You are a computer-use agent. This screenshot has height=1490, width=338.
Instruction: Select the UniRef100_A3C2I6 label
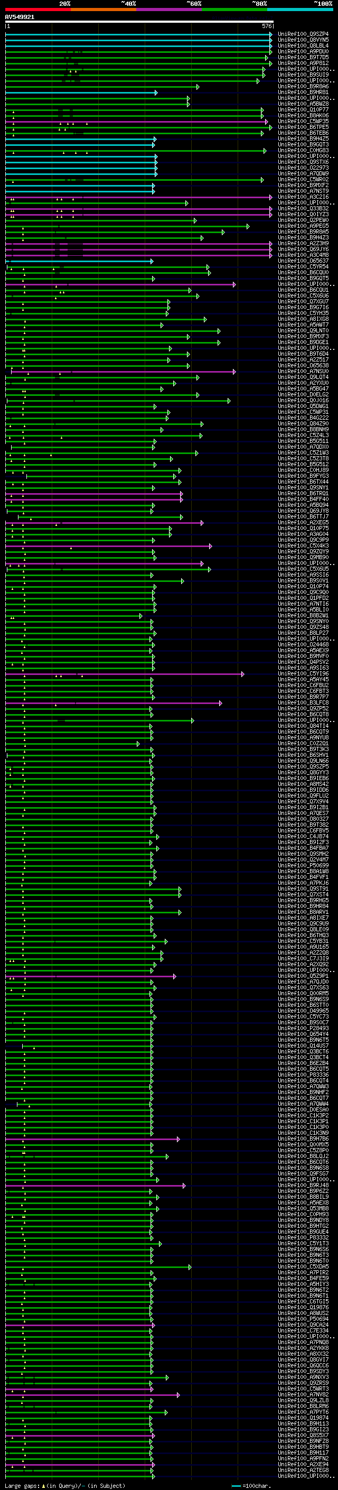tap(303, 197)
